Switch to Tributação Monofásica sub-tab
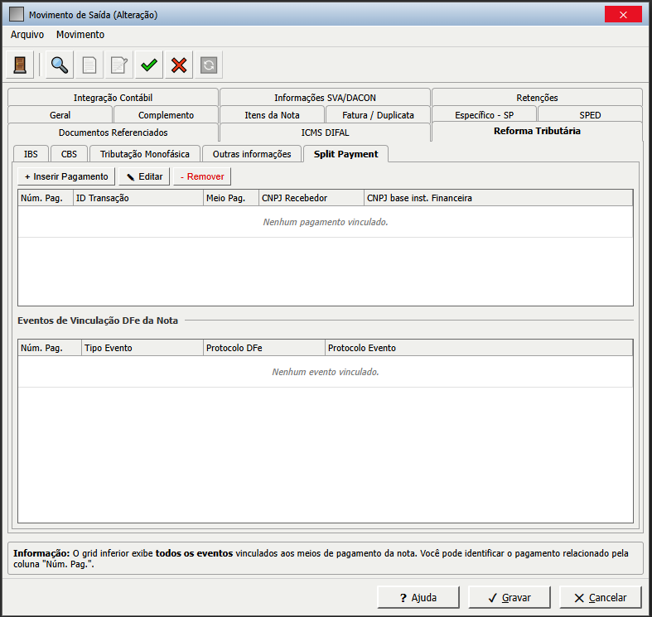Viewport: 652px width, 617px height. [145, 154]
